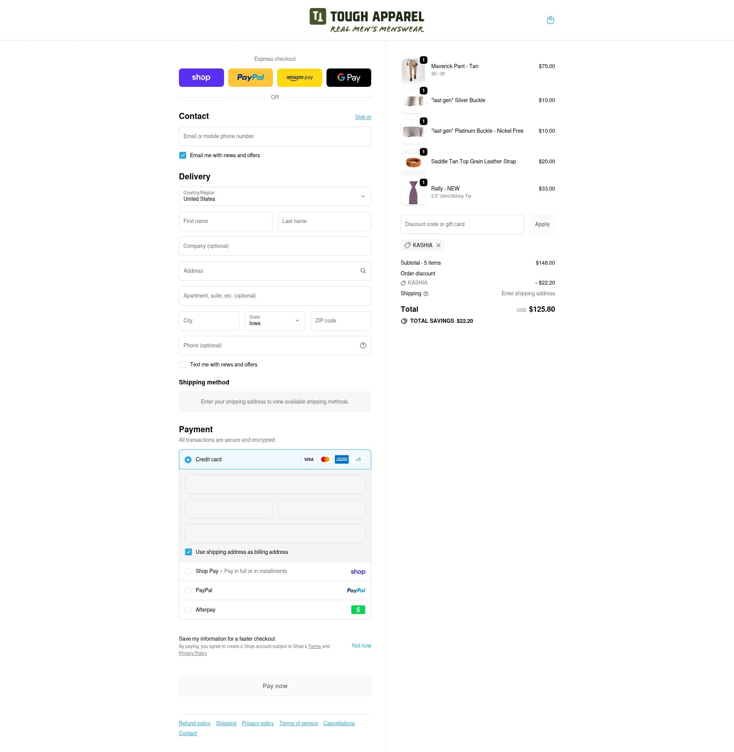Screen dimensions: 734x752
Task: View the Refund policy page
Action: [194, 723]
